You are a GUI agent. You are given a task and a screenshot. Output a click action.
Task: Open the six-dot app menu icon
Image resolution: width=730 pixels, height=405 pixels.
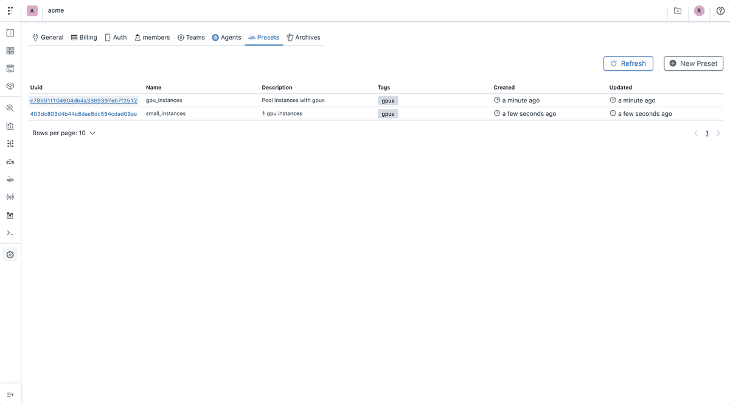(x=10, y=10)
